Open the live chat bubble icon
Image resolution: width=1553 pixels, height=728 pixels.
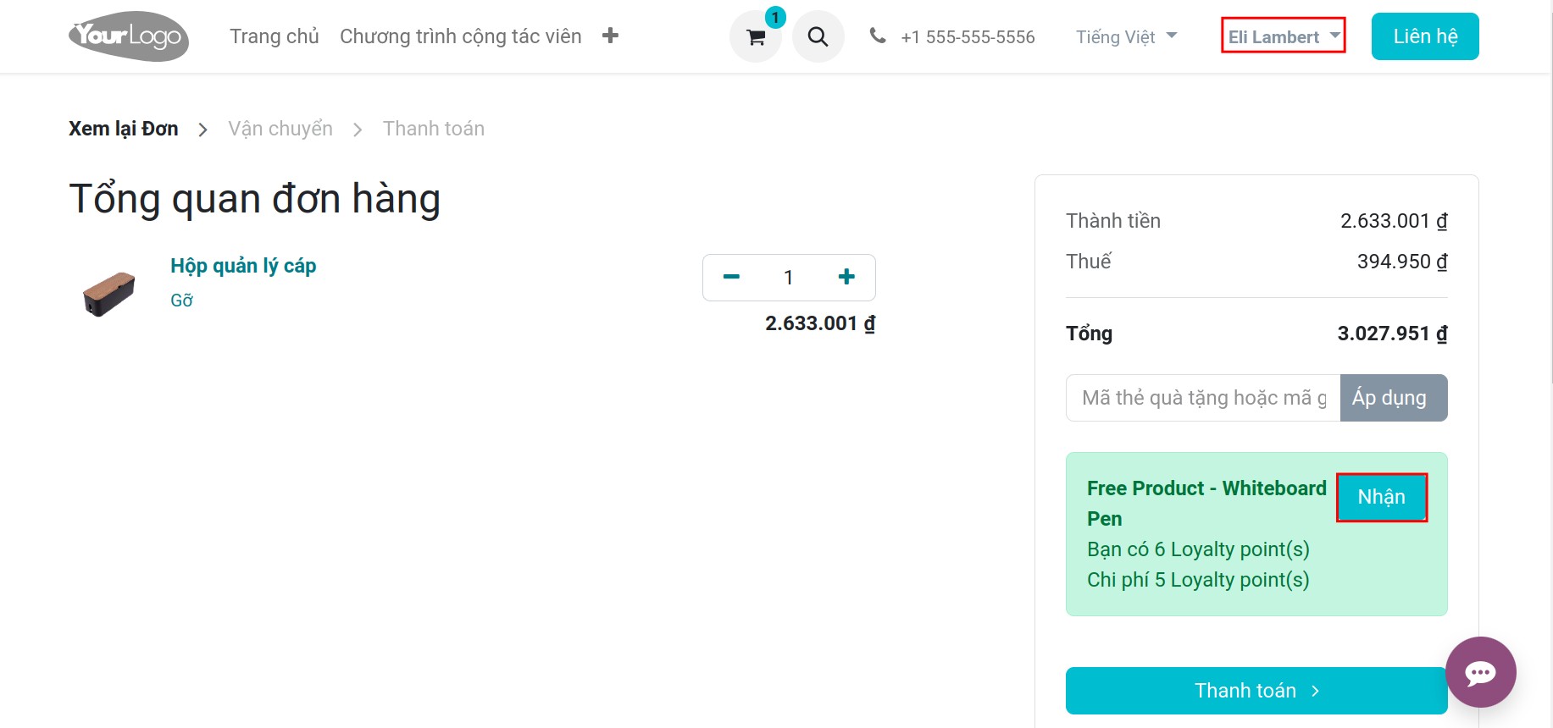click(1480, 672)
